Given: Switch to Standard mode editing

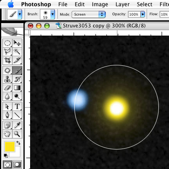Looking at the screenshot, I should [7, 164].
